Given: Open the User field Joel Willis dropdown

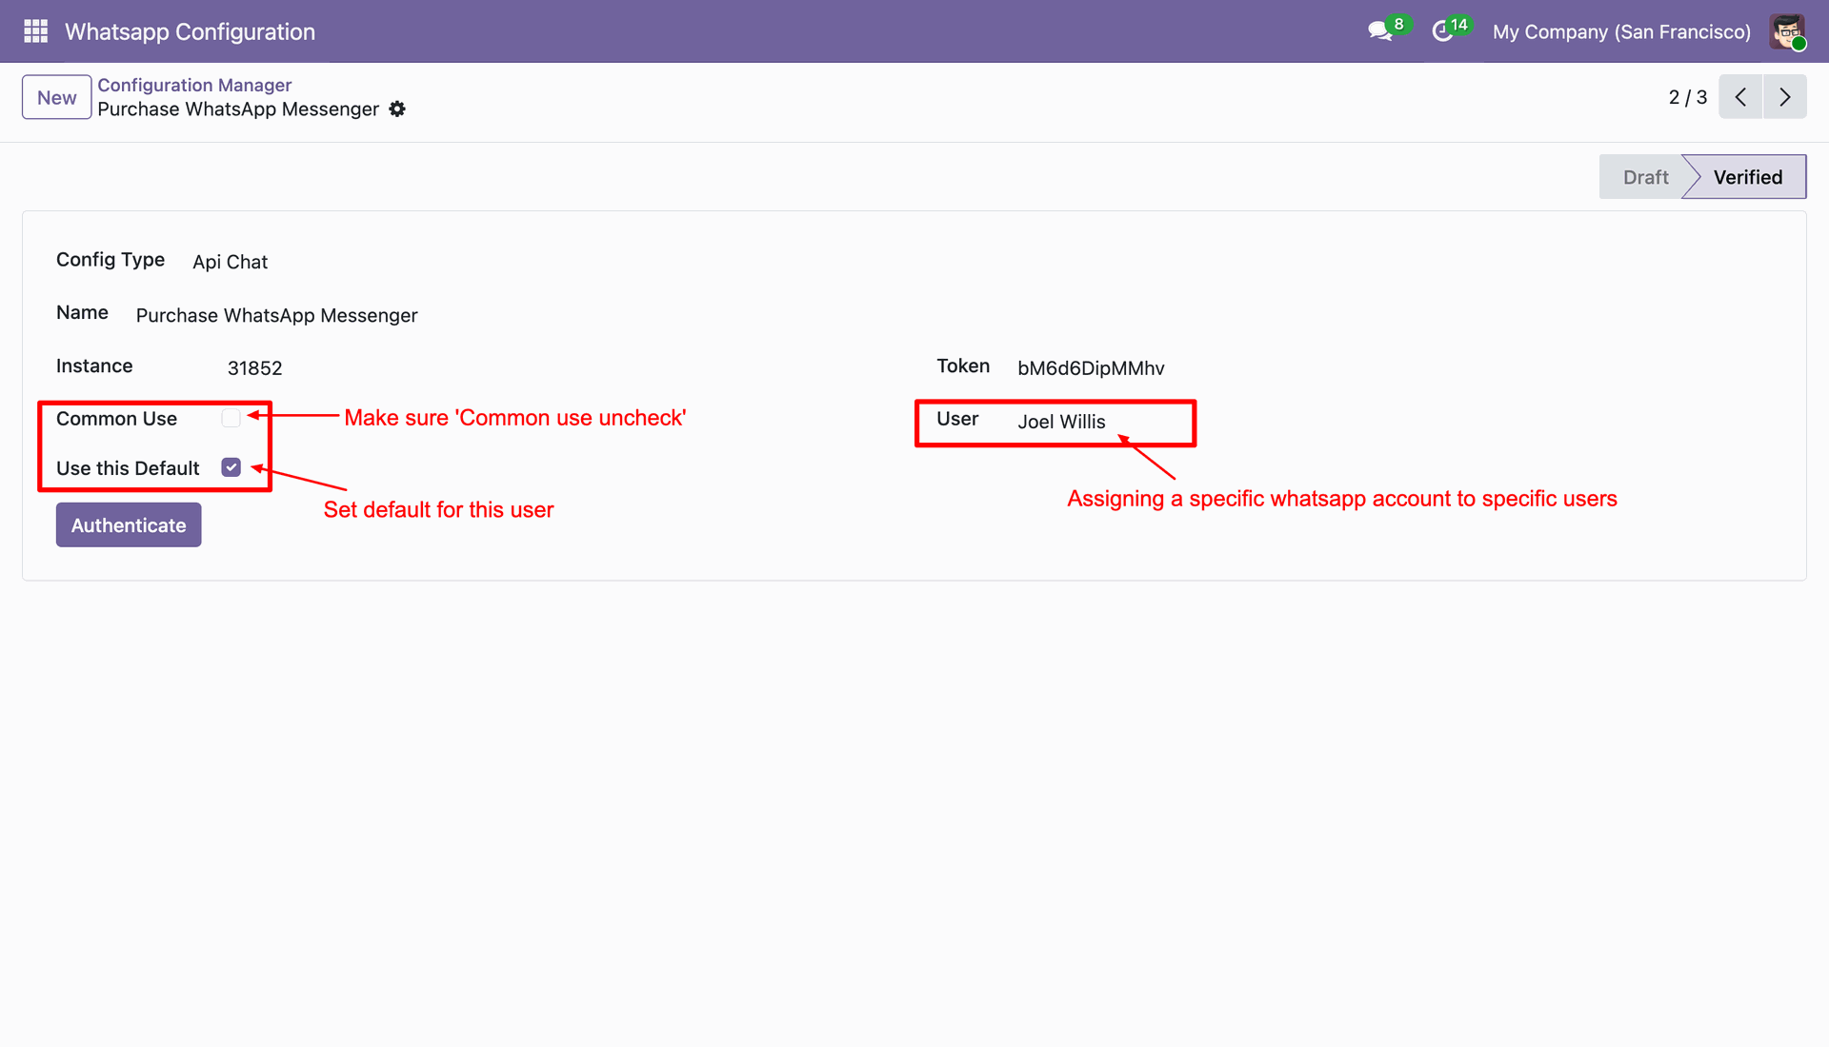Looking at the screenshot, I should [x=1061, y=422].
